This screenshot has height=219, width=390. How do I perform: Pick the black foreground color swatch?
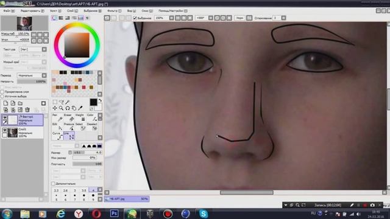pyautogui.click(x=93, y=102)
